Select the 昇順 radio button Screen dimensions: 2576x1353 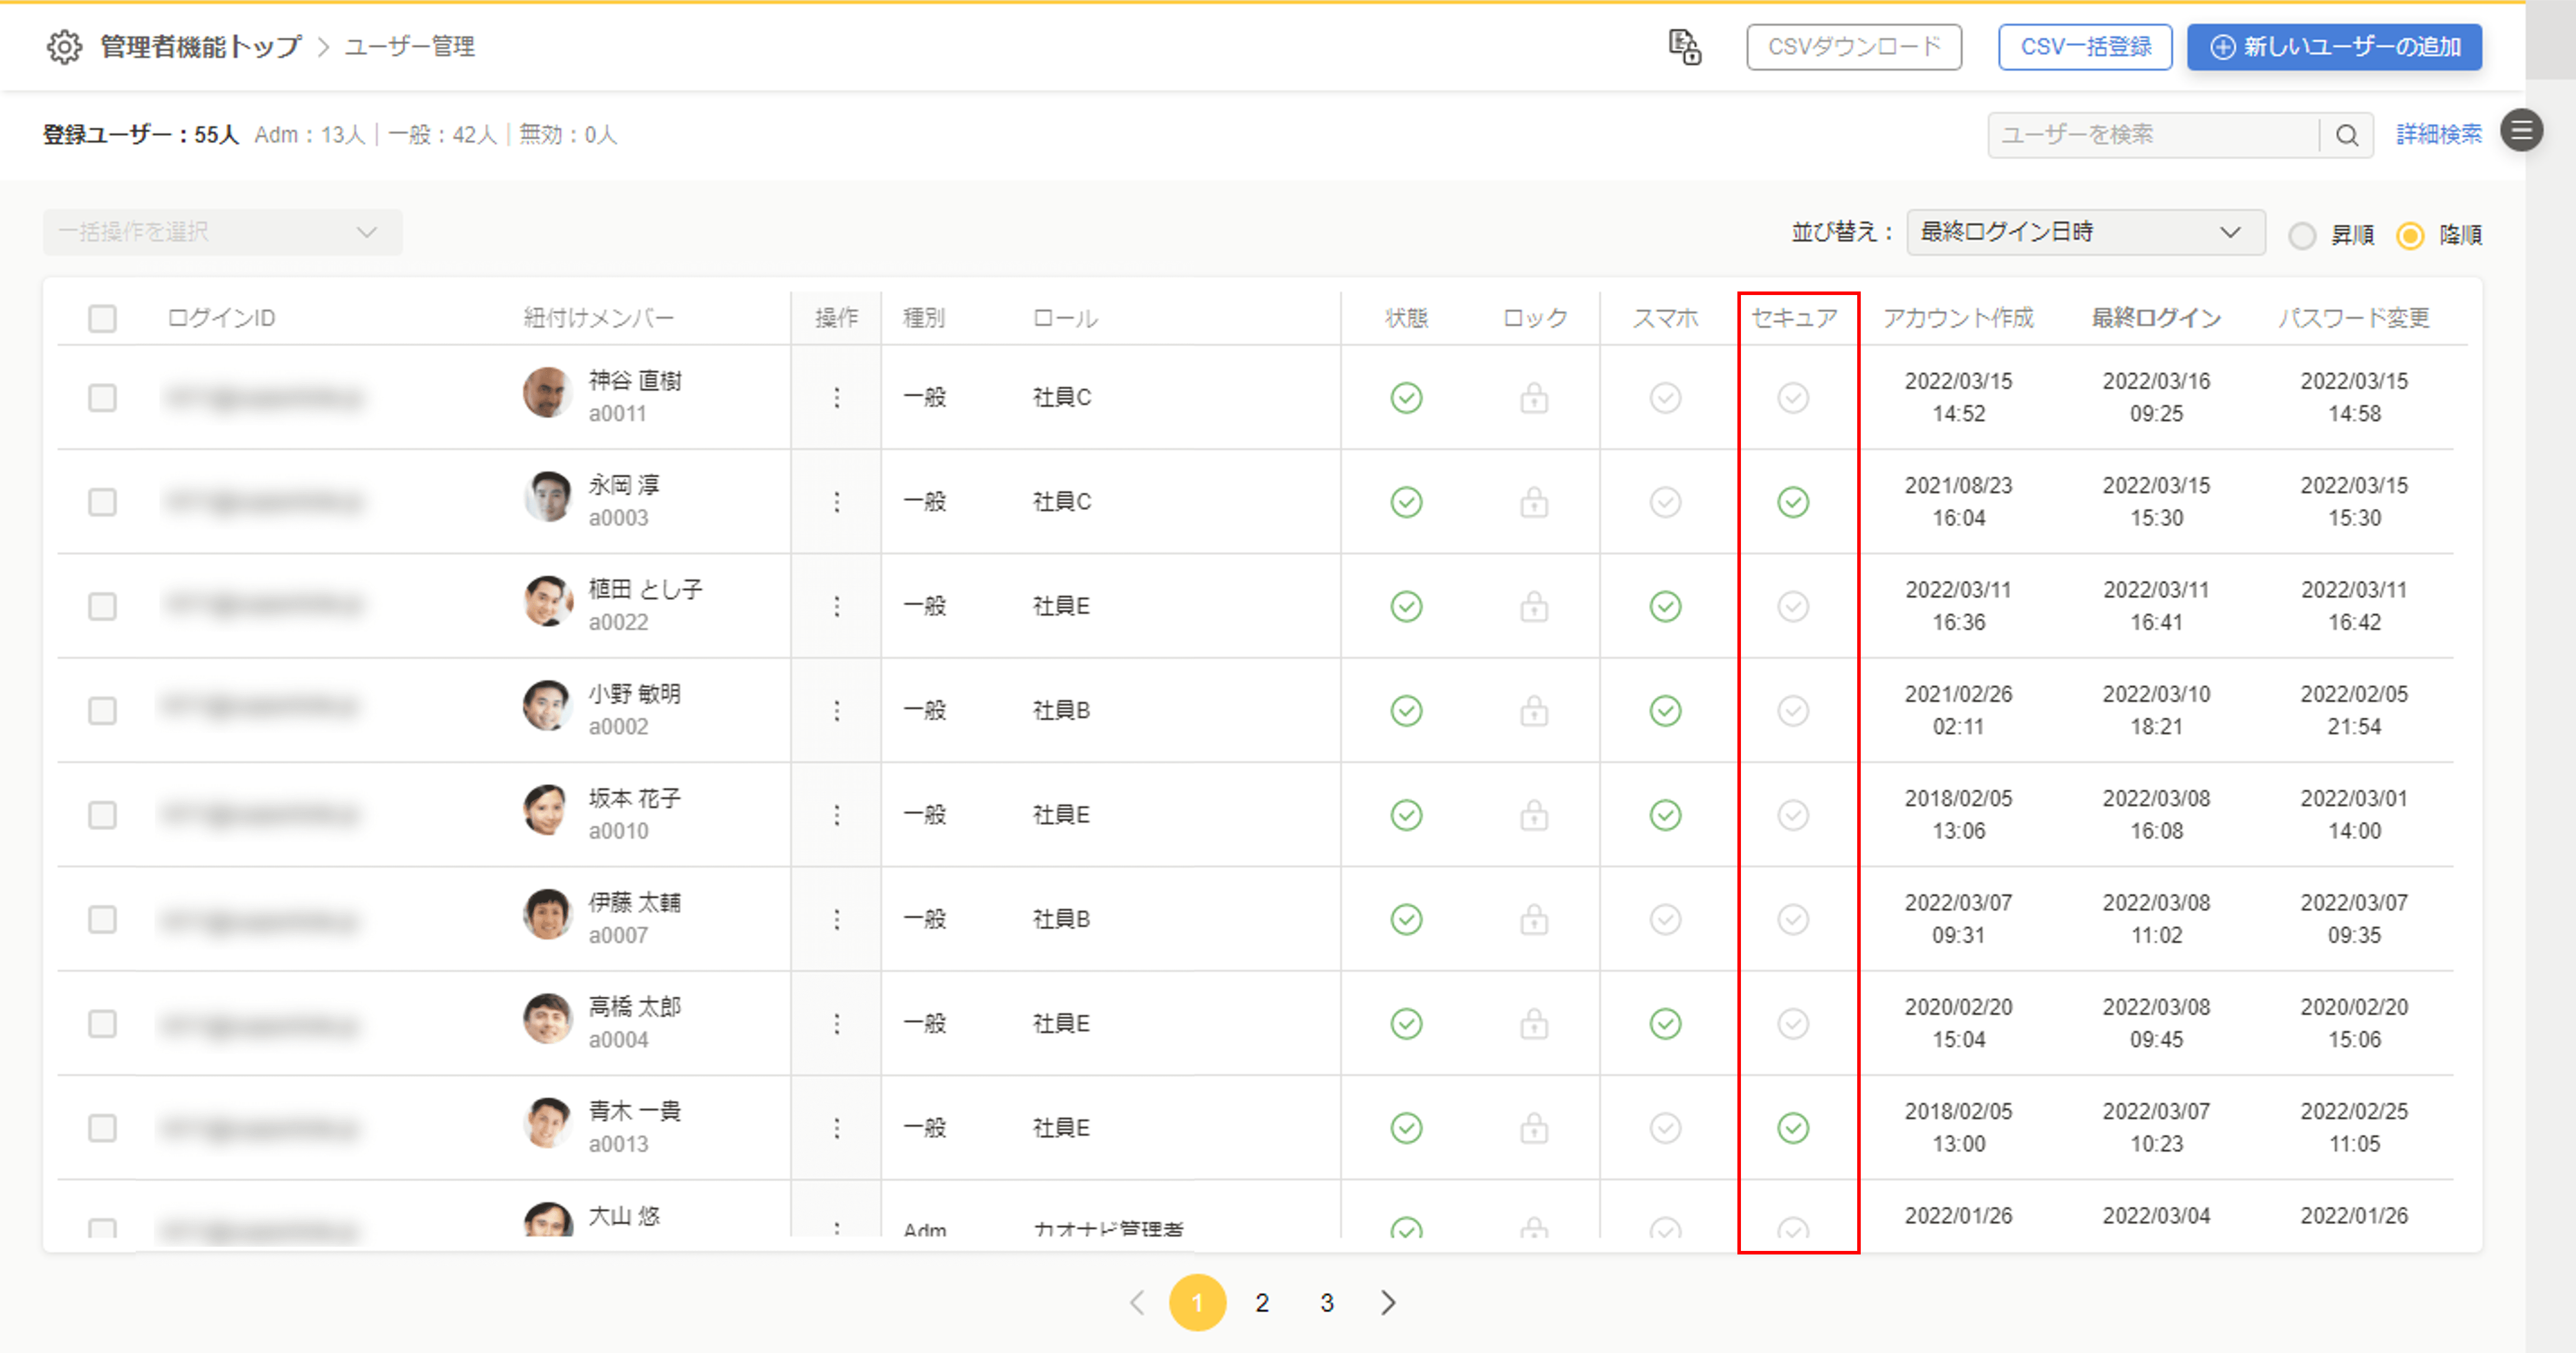[2302, 236]
